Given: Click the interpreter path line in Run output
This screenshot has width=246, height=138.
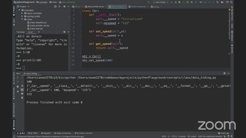Looking at the screenshot, I should (x=121, y=77).
